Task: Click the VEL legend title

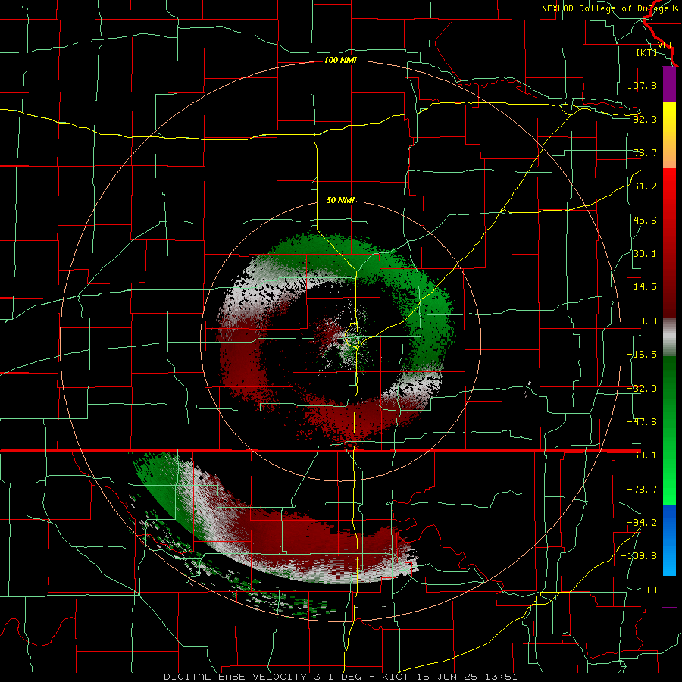Action: pyautogui.click(x=665, y=45)
